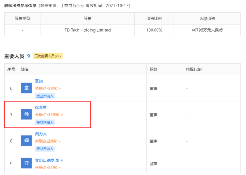Screen dimensions: 246x175
Task: Click 受益所有人 tag under 徐直军
Action: [45, 123]
